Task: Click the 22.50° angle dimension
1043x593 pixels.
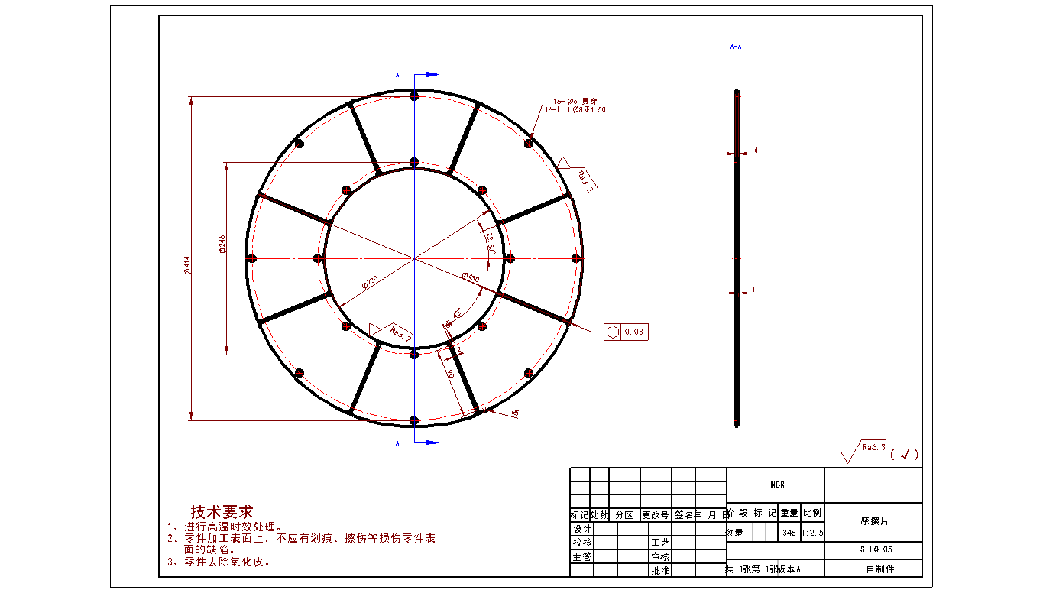Action: (x=491, y=241)
